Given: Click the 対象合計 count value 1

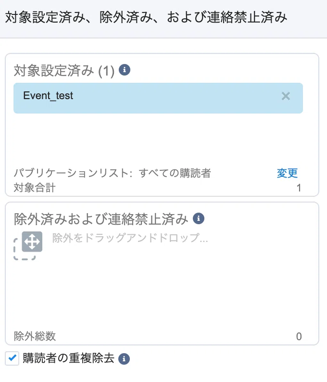Looking at the screenshot, I should [x=299, y=188].
